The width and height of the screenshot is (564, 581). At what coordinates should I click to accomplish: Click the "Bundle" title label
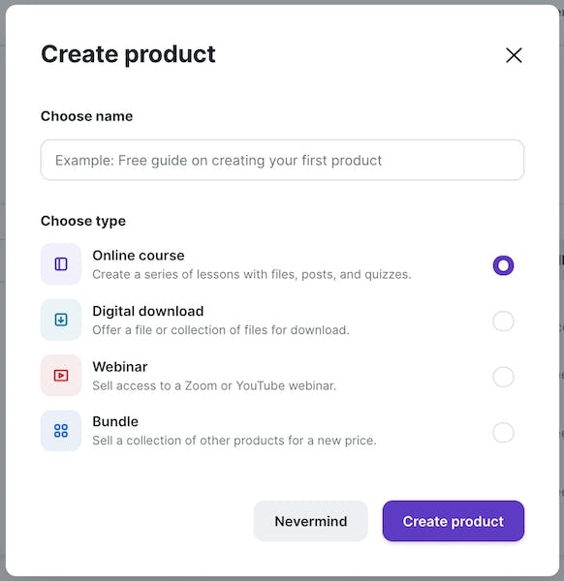[115, 421]
